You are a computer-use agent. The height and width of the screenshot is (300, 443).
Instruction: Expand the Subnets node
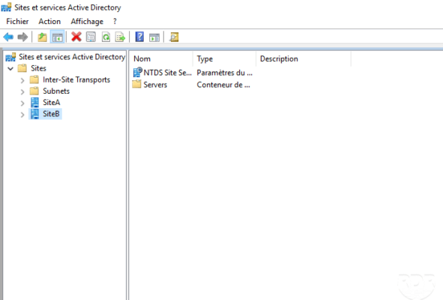pos(22,91)
